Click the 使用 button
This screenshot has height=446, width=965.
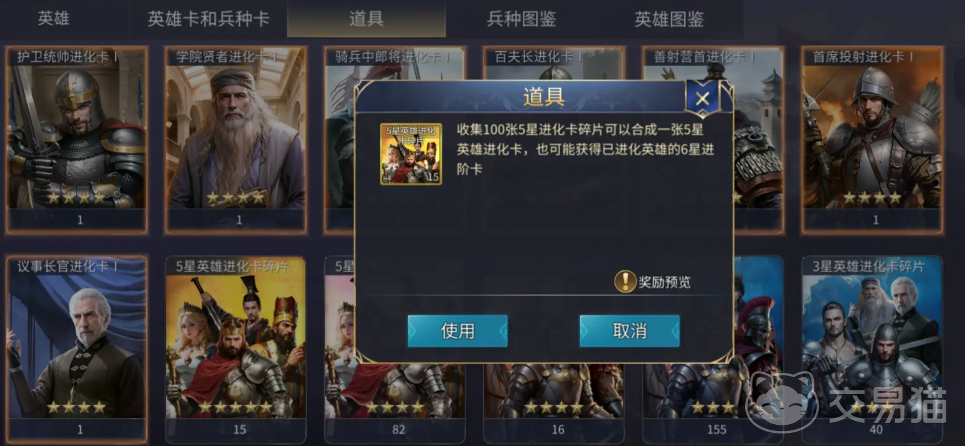click(457, 331)
